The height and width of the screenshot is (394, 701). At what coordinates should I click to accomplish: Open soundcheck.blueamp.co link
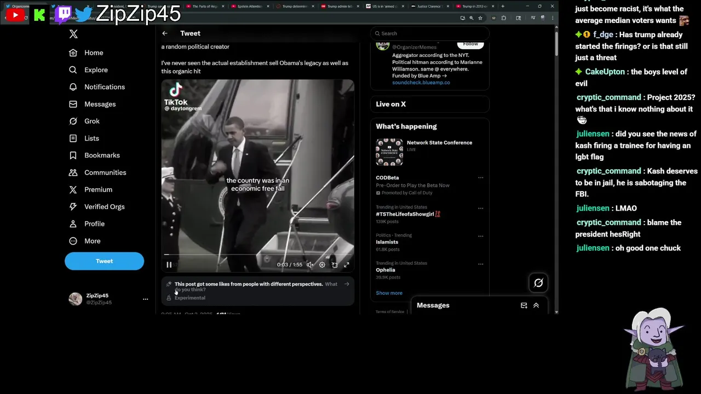[421, 83]
